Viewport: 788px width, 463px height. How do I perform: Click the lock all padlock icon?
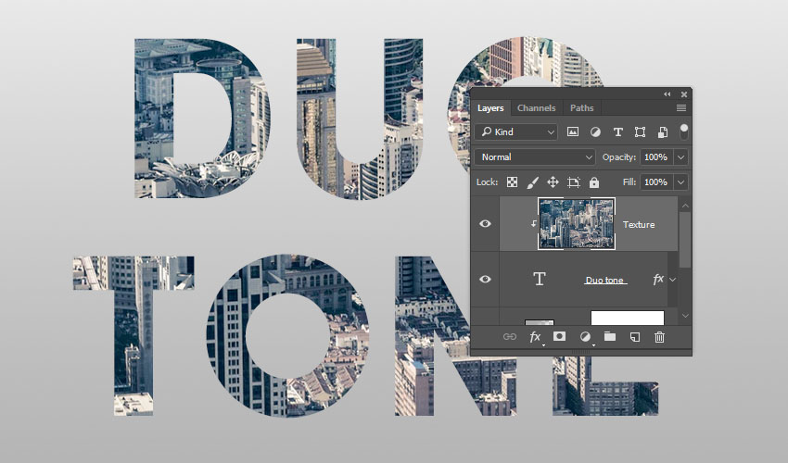click(x=594, y=182)
